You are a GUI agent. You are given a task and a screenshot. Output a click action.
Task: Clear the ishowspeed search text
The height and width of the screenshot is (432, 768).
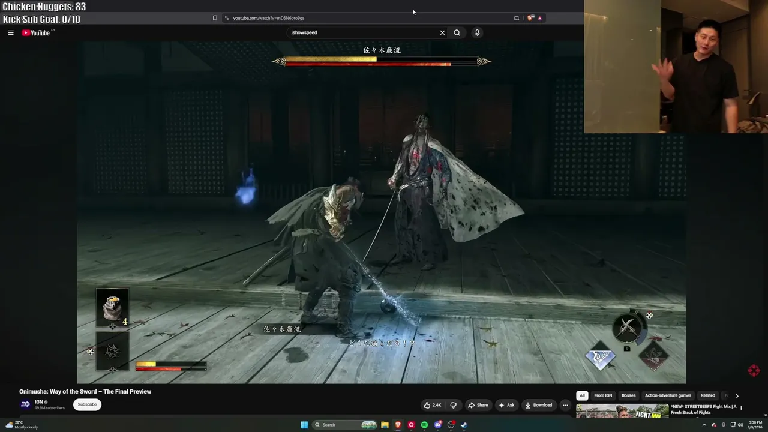[x=442, y=33]
